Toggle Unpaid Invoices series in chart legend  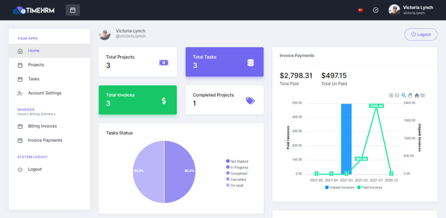339,187
